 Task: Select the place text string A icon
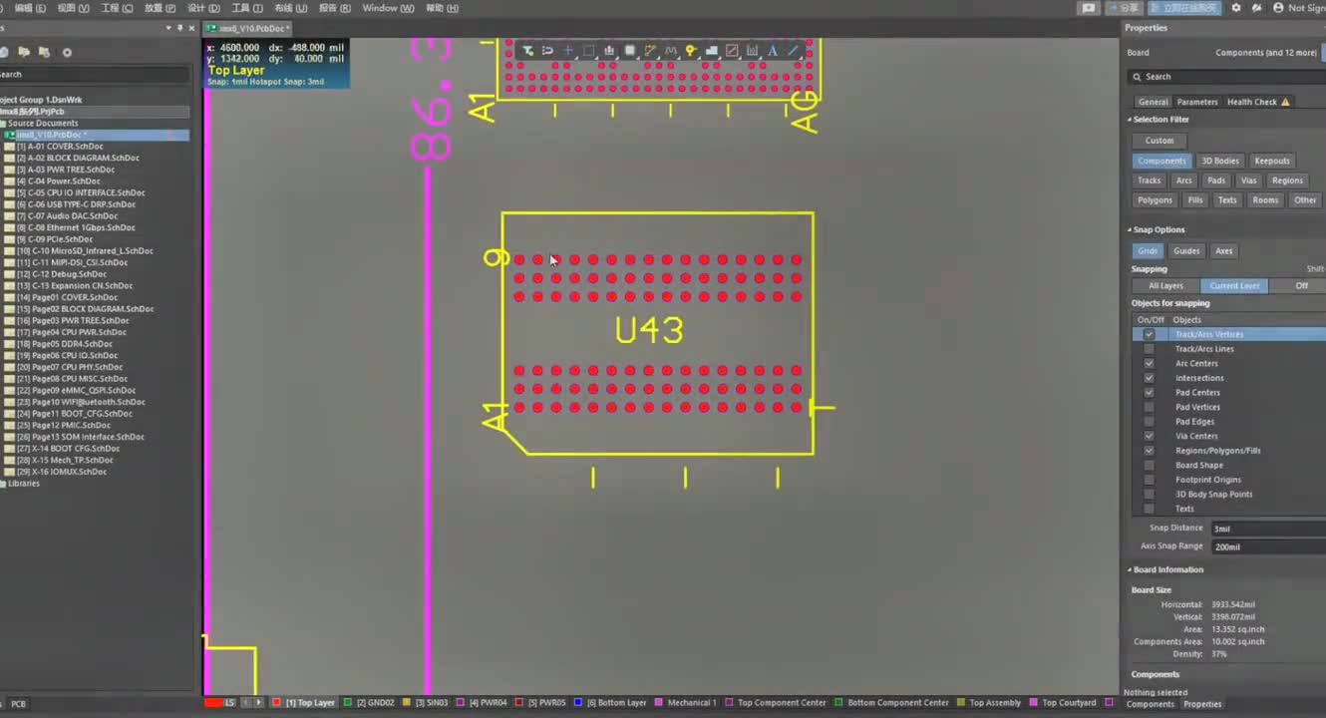(773, 51)
